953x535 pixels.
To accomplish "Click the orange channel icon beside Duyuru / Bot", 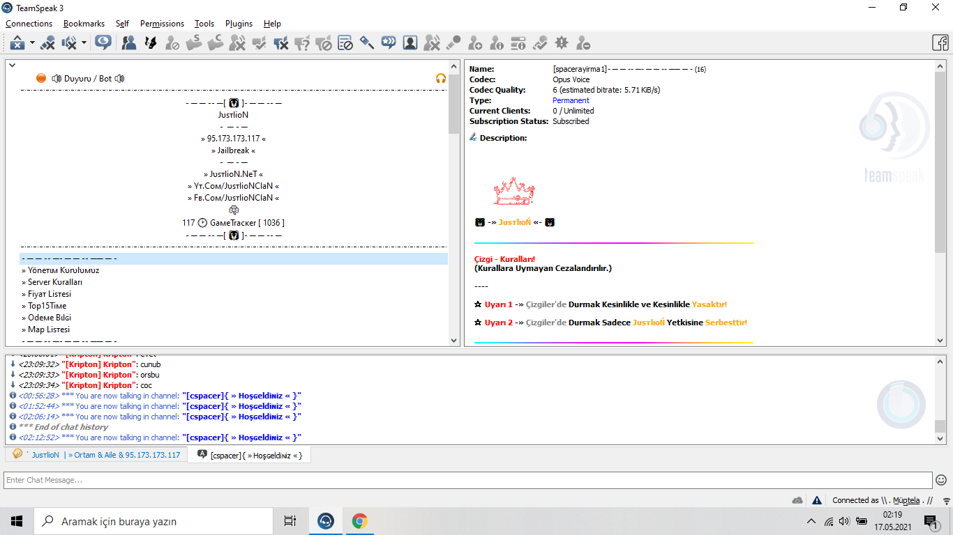I will (41, 79).
